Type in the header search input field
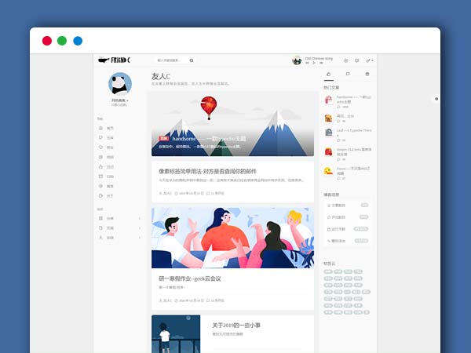471x353 pixels. click(171, 60)
